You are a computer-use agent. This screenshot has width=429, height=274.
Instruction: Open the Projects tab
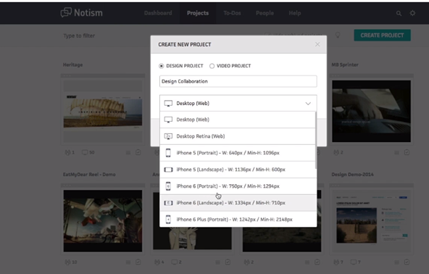pos(198,13)
